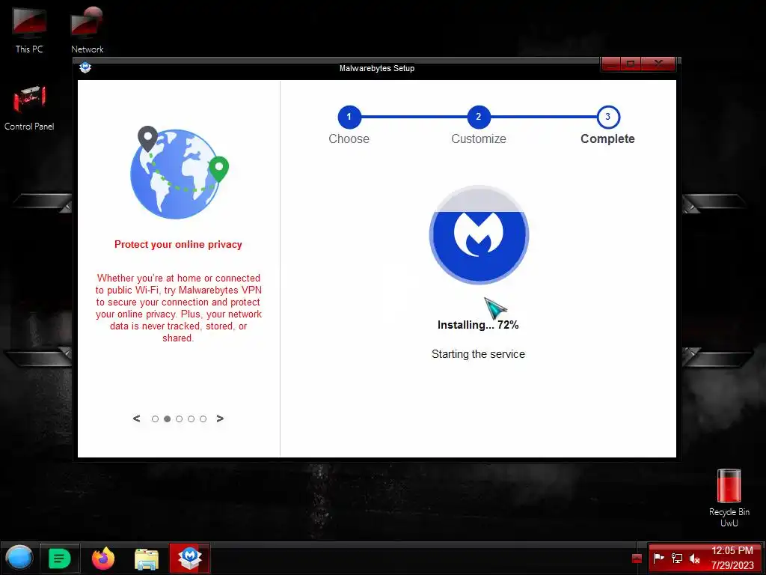Click the date 7/29/2023 in the tray
The image size is (766, 575).
732,565
